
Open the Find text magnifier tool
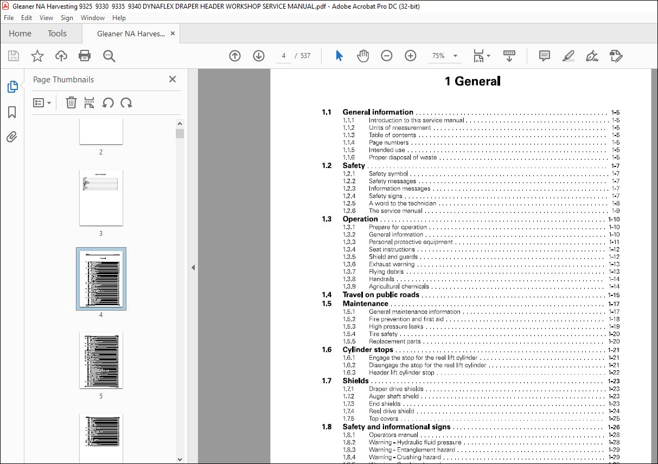[x=109, y=56]
